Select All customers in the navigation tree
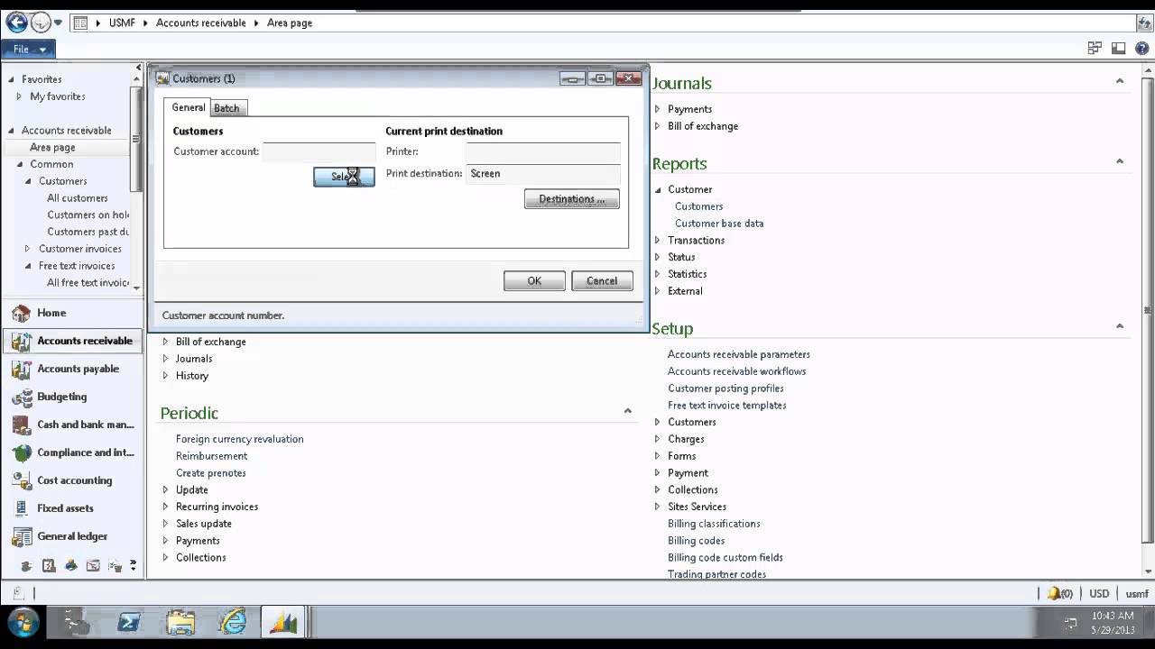This screenshot has width=1155, height=649. click(x=78, y=198)
